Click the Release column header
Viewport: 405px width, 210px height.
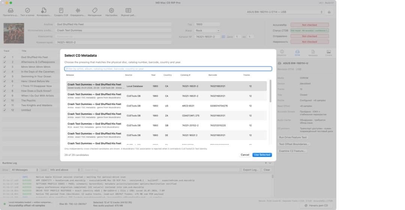point(70,75)
